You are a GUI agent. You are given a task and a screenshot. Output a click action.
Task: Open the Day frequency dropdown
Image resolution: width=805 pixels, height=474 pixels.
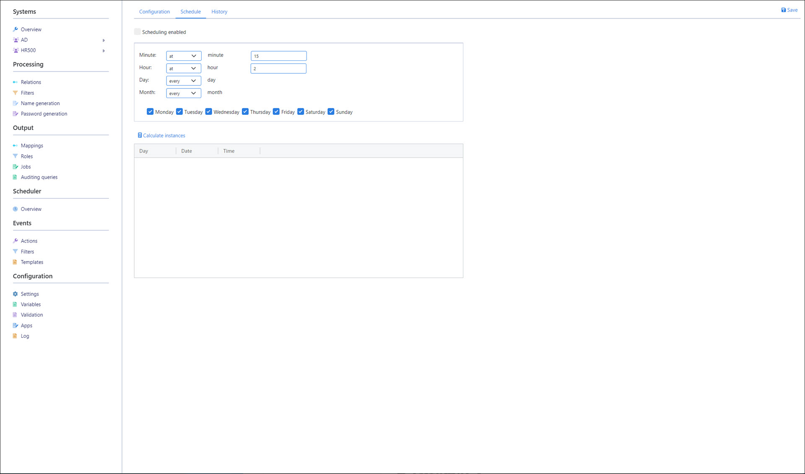[x=183, y=80]
